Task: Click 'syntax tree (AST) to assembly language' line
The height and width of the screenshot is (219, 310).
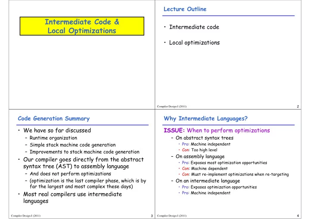Action: coord(76,166)
